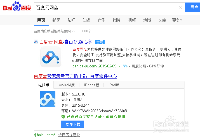Open 百度云 网盘-自由存,随心享 result link
Screen dimensions: 200x137
pyautogui.click(x=66, y=42)
